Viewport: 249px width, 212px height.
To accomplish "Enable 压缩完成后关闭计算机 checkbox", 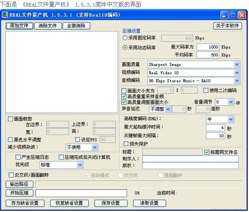I will click(61, 157).
